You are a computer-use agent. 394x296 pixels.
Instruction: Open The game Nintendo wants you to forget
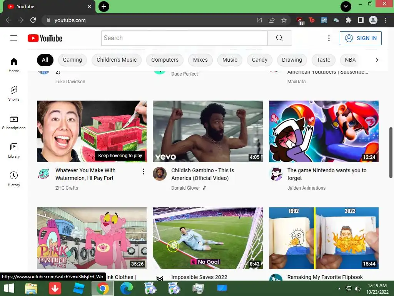coord(327,174)
